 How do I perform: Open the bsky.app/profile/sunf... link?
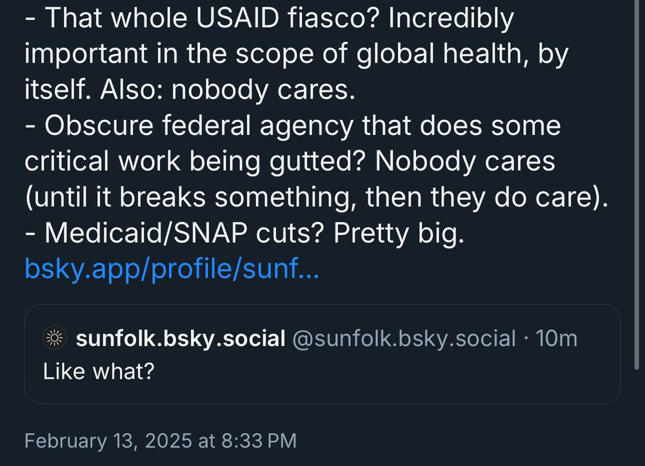point(172,268)
